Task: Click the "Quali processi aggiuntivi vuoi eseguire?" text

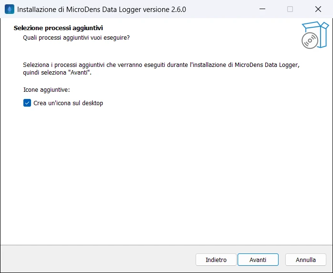Action: coord(76,38)
